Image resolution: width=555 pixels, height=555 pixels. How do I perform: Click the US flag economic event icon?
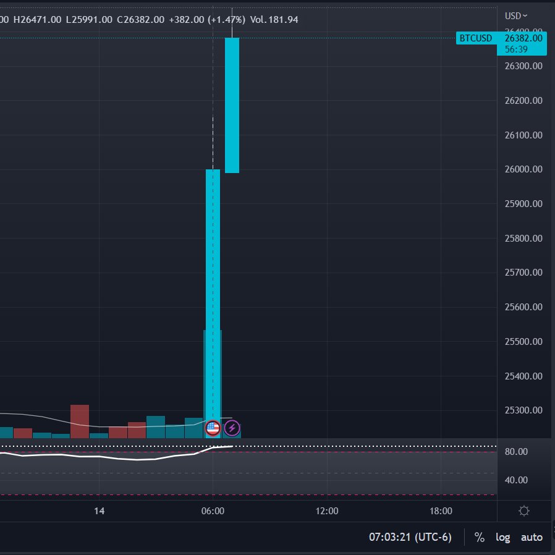(x=213, y=428)
